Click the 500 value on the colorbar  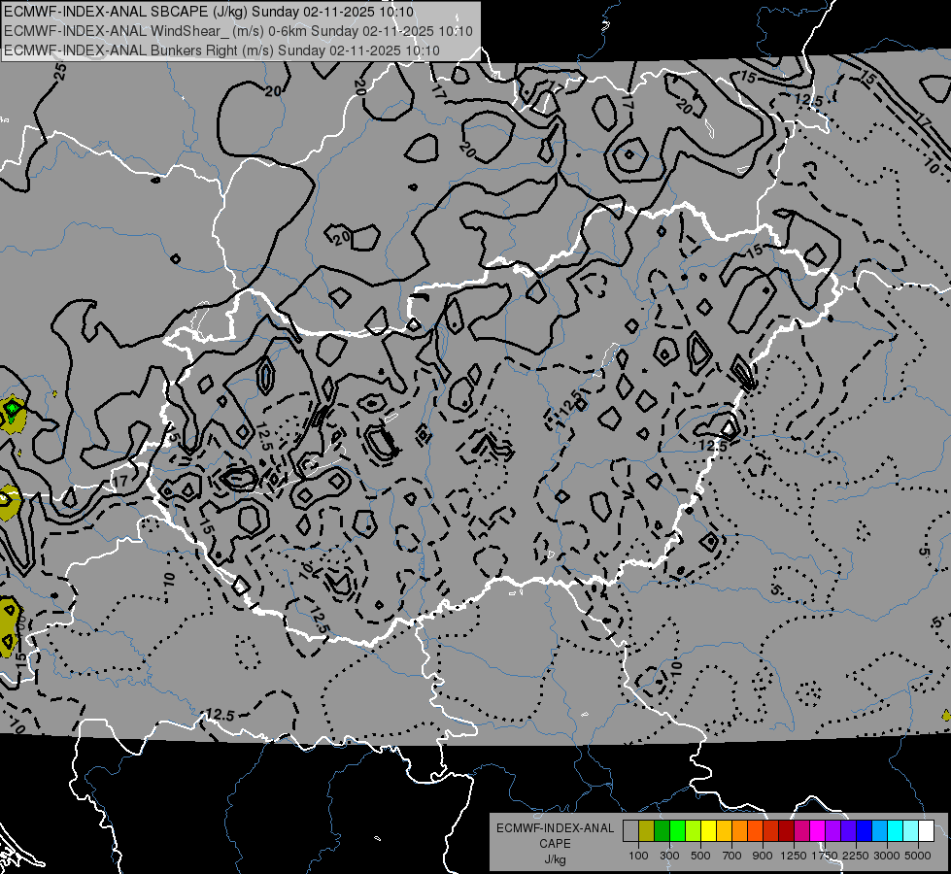tap(700, 856)
